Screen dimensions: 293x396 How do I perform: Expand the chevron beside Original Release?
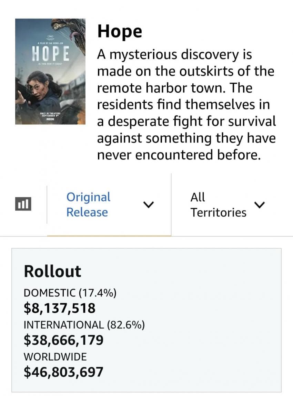(149, 204)
